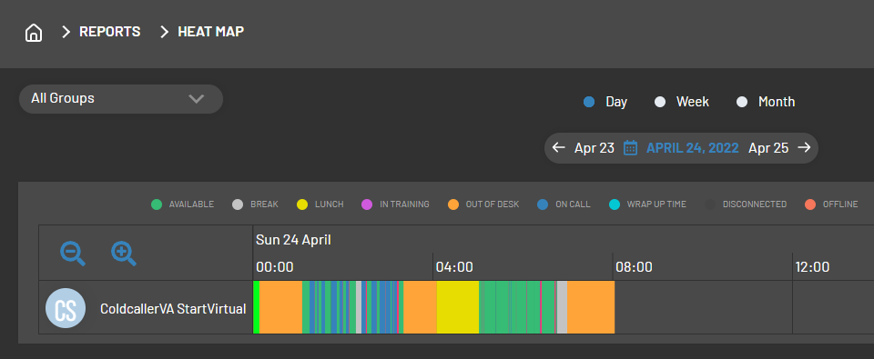Select the Month view radio button

click(x=742, y=102)
